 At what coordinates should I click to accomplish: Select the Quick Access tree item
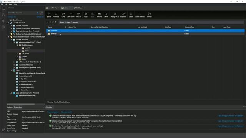pyautogui.click(x=17, y=20)
